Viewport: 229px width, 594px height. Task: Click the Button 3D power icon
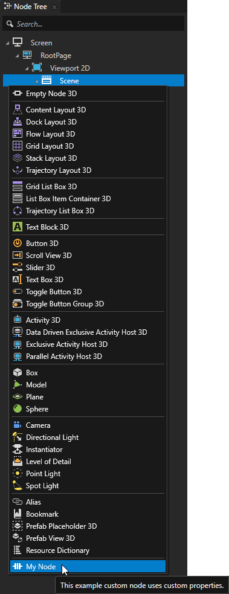18,244
